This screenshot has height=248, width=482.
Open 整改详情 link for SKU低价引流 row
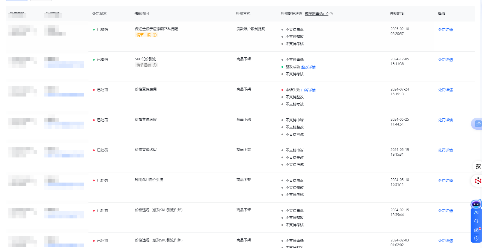(308, 67)
